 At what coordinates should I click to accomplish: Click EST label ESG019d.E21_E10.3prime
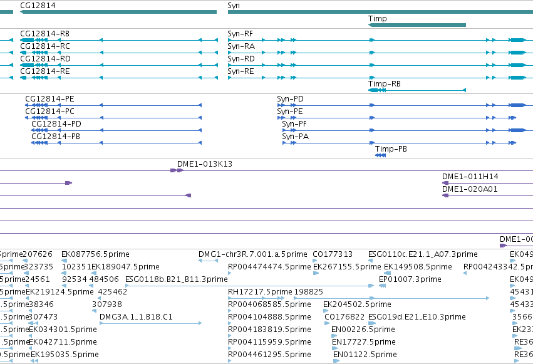pyautogui.click(x=417, y=317)
